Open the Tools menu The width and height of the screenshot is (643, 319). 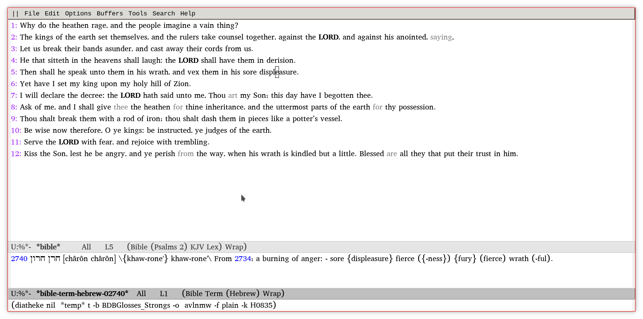click(x=137, y=14)
